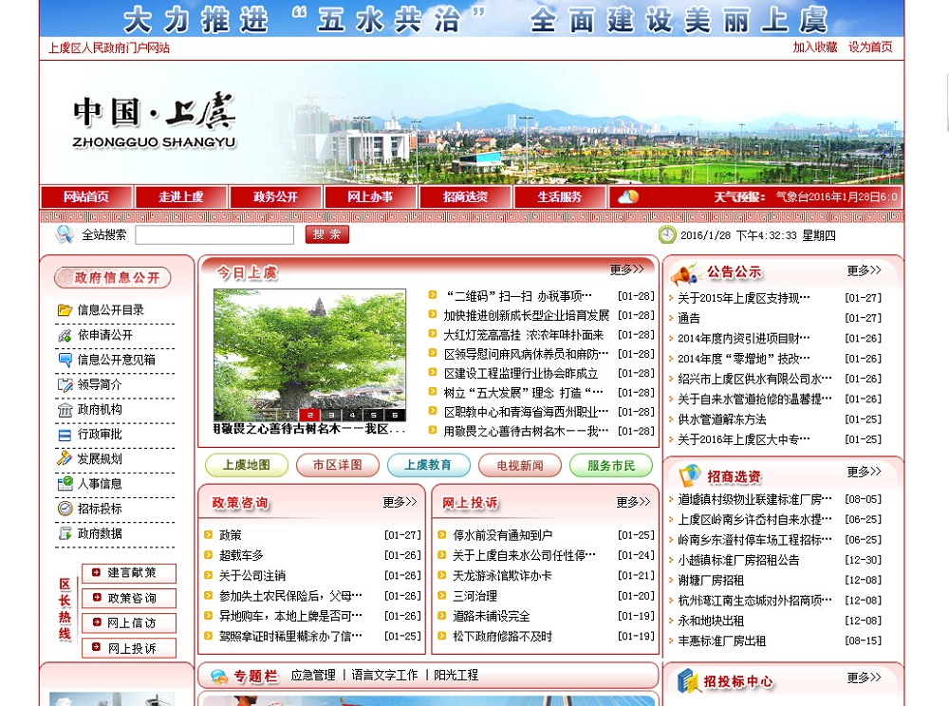This screenshot has width=949, height=706.
Task: Select 网上信访 in the 区长热线 section
Action: coord(129,623)
